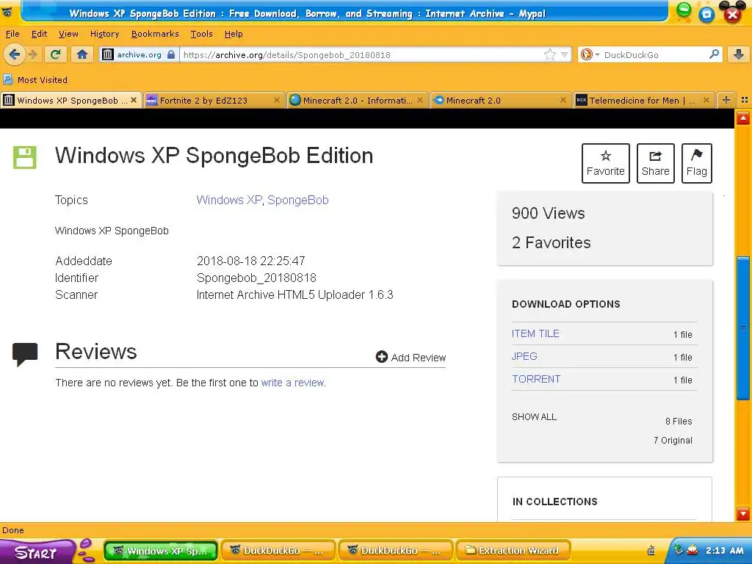Click the scrollbar down arrow
The image size is (752, 564).
point(743,513)
